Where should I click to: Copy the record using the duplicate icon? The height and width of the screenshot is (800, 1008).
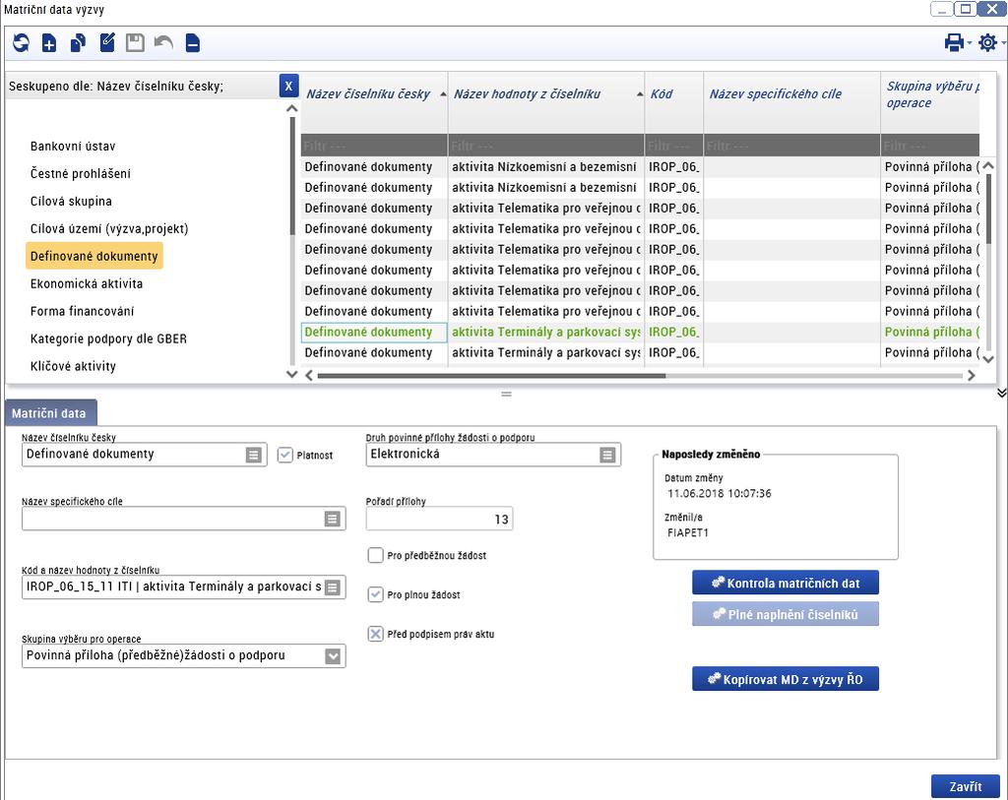(x=78, y=43)
